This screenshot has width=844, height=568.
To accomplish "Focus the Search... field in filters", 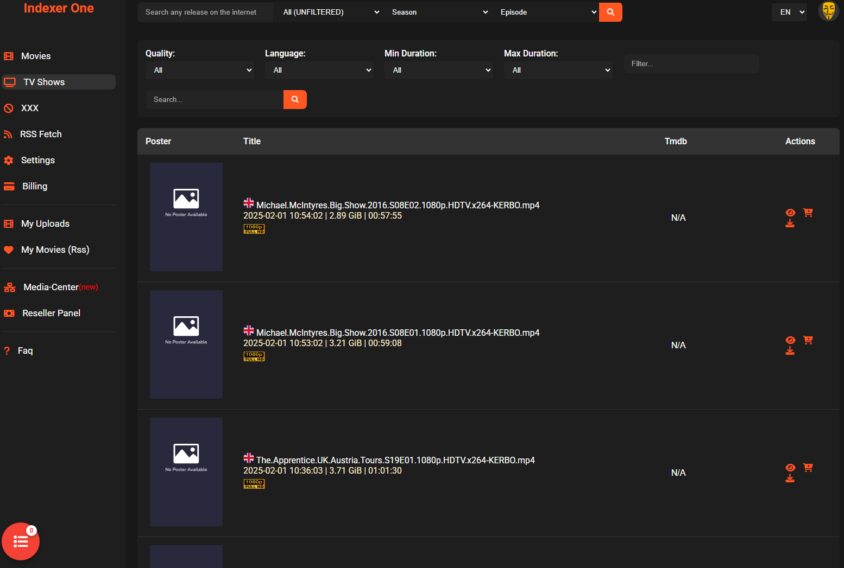I will [x=215, y=99].
